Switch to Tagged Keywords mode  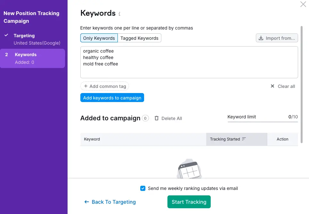point(139,38)
